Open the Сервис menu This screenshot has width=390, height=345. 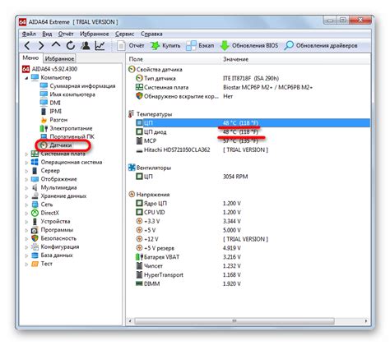tap(124, 34)
